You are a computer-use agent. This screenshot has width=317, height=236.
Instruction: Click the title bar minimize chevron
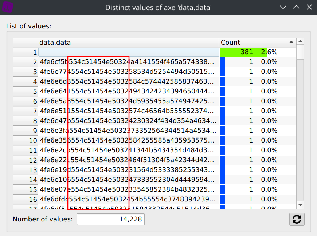tap(283, 7)
